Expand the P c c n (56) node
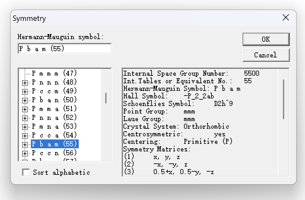 pyautogui.click(x=25, y=153)
